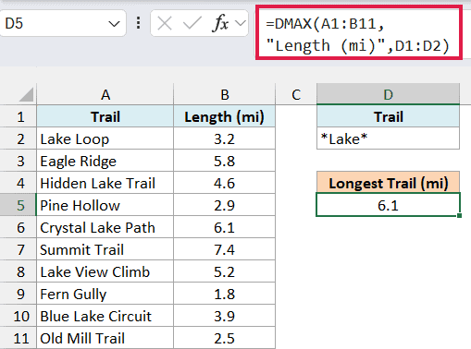Select row 11 header
471x349 pixels.
tap(19, 338)
